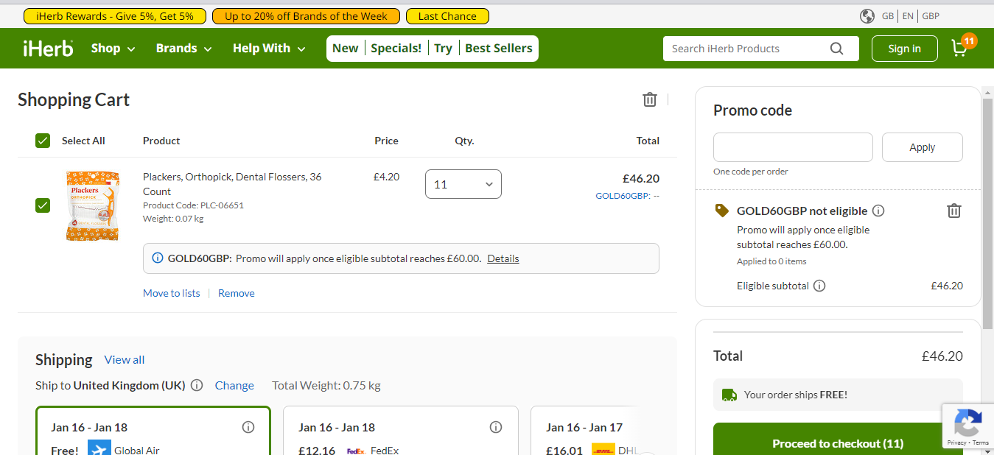994x455 pixels.
Task: Expand the Shop menu
Action: (x=113, y=48)
